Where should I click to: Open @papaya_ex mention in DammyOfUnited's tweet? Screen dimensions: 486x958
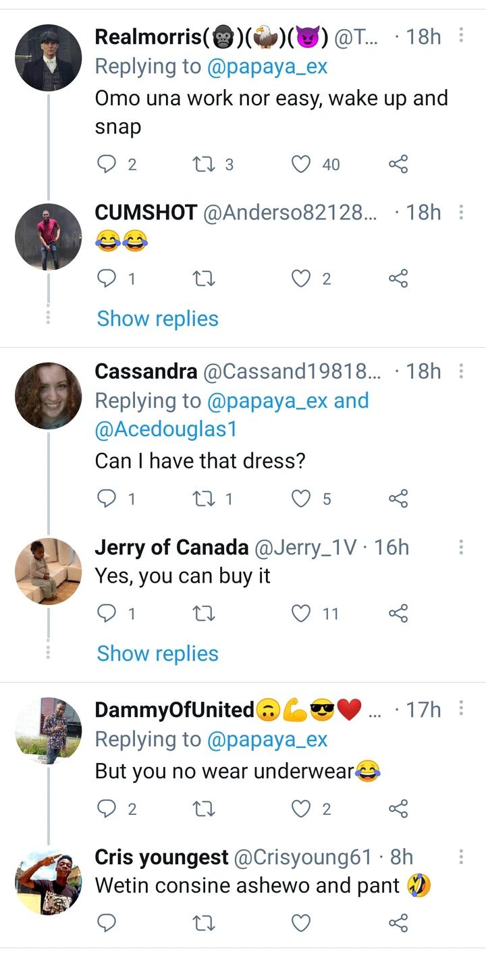coord(267,739)
